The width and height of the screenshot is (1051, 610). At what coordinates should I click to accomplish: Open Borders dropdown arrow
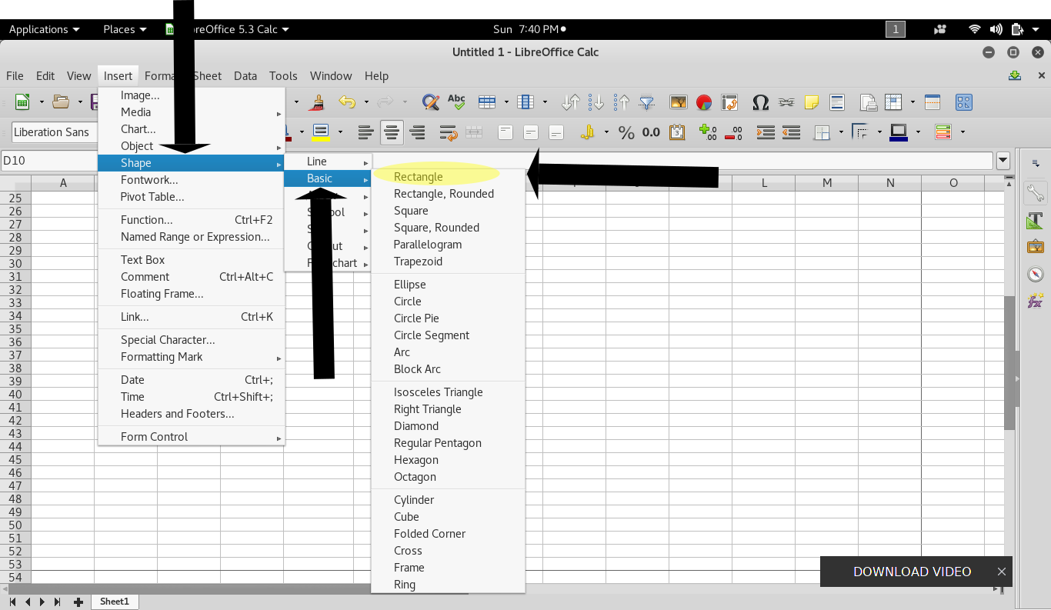[x=841, y=132]
